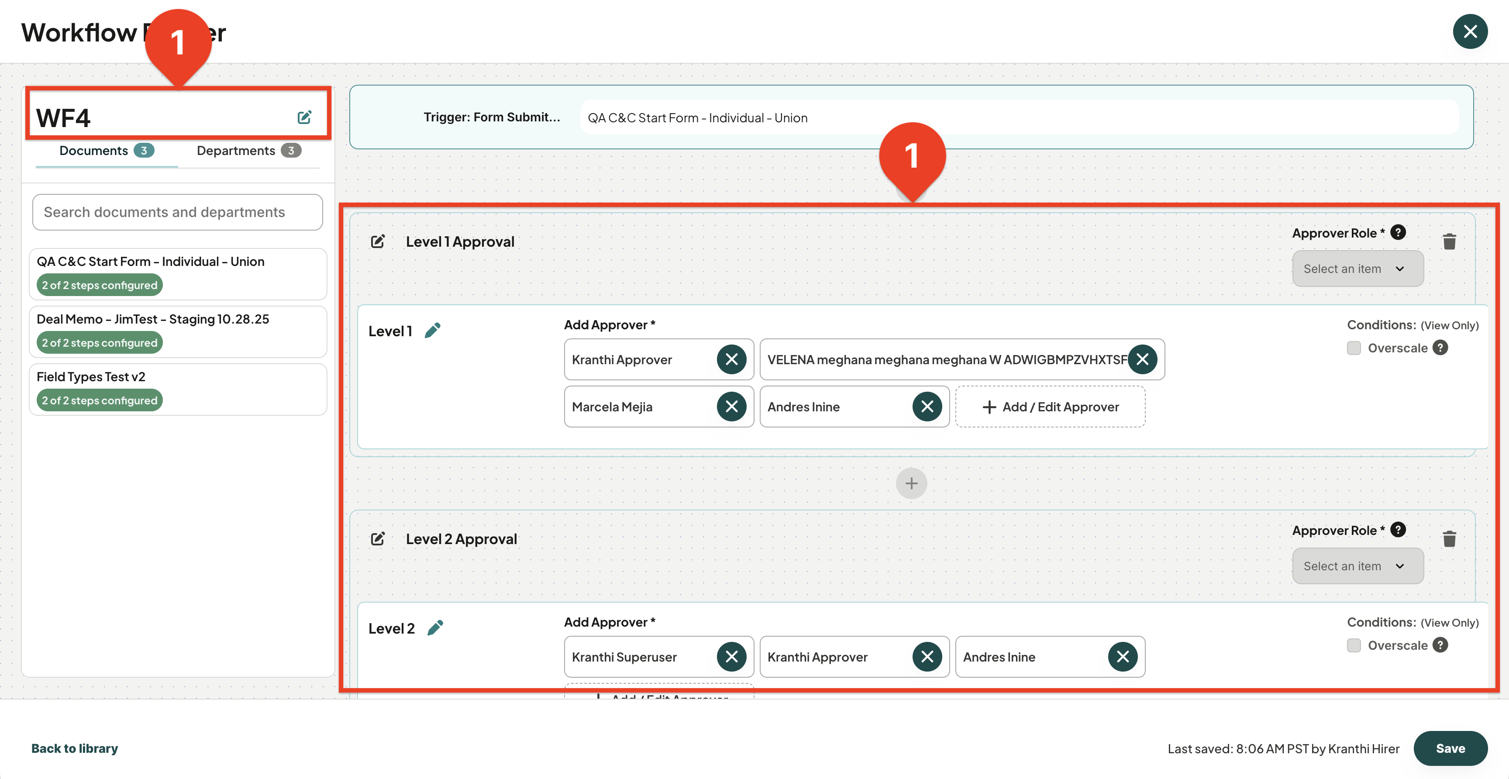Switch to the Departments tab

click(249, 151)
